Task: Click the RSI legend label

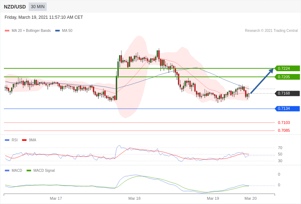Action: pos(15,140)
